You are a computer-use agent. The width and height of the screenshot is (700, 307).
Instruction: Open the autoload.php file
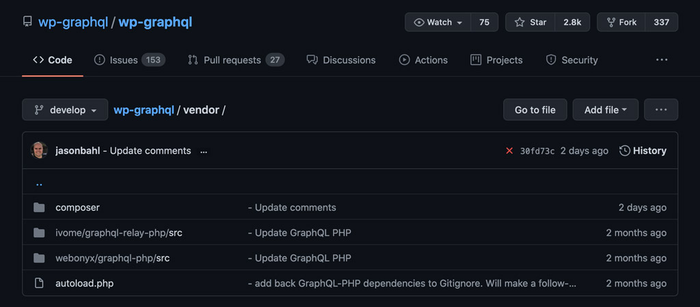[x=84, y=283]
